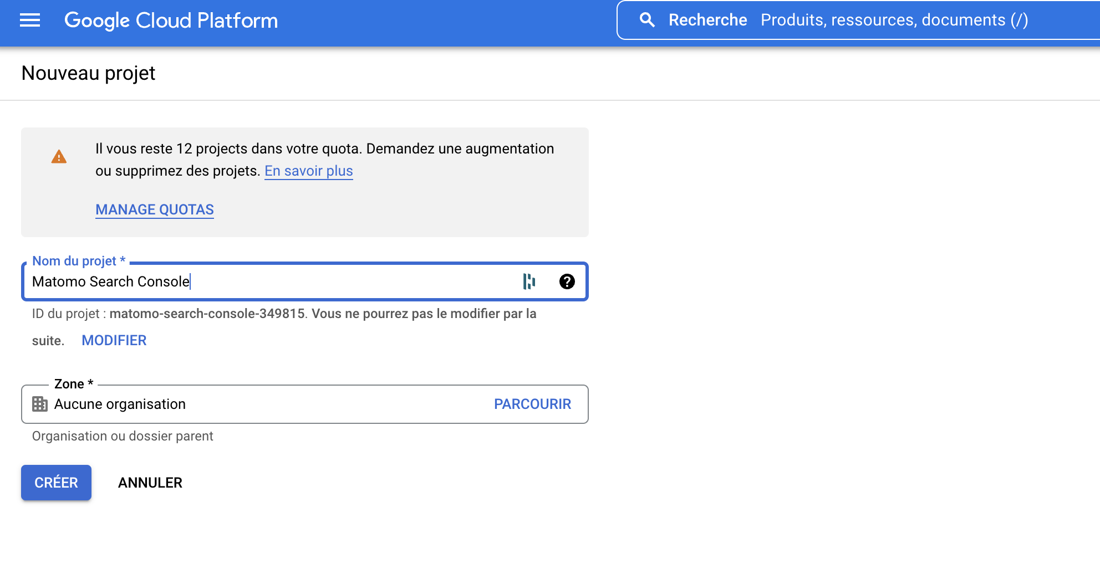Click the 'Nouveau projet' page heading
The height and width of the screenshot is (584, 1100).
tap(88, 73)
